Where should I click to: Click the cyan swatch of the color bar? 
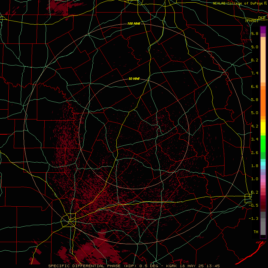(263, 164)
